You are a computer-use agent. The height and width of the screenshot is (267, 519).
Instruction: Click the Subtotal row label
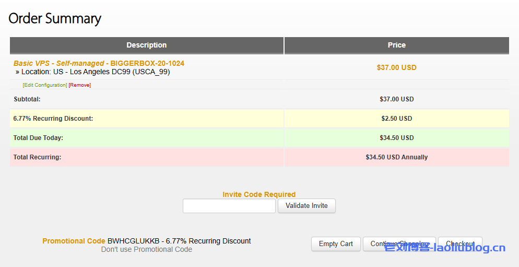[x=27, y=99]
